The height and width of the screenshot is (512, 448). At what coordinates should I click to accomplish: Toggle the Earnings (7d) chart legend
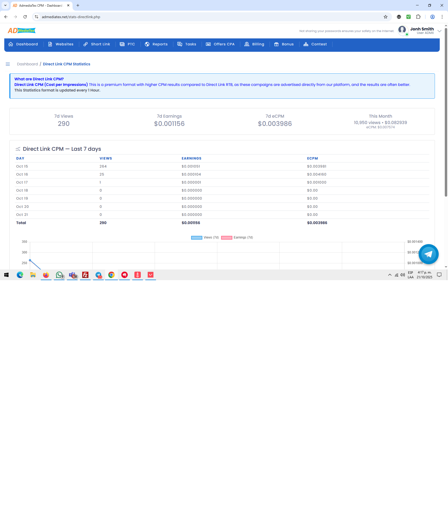[237, 237]
